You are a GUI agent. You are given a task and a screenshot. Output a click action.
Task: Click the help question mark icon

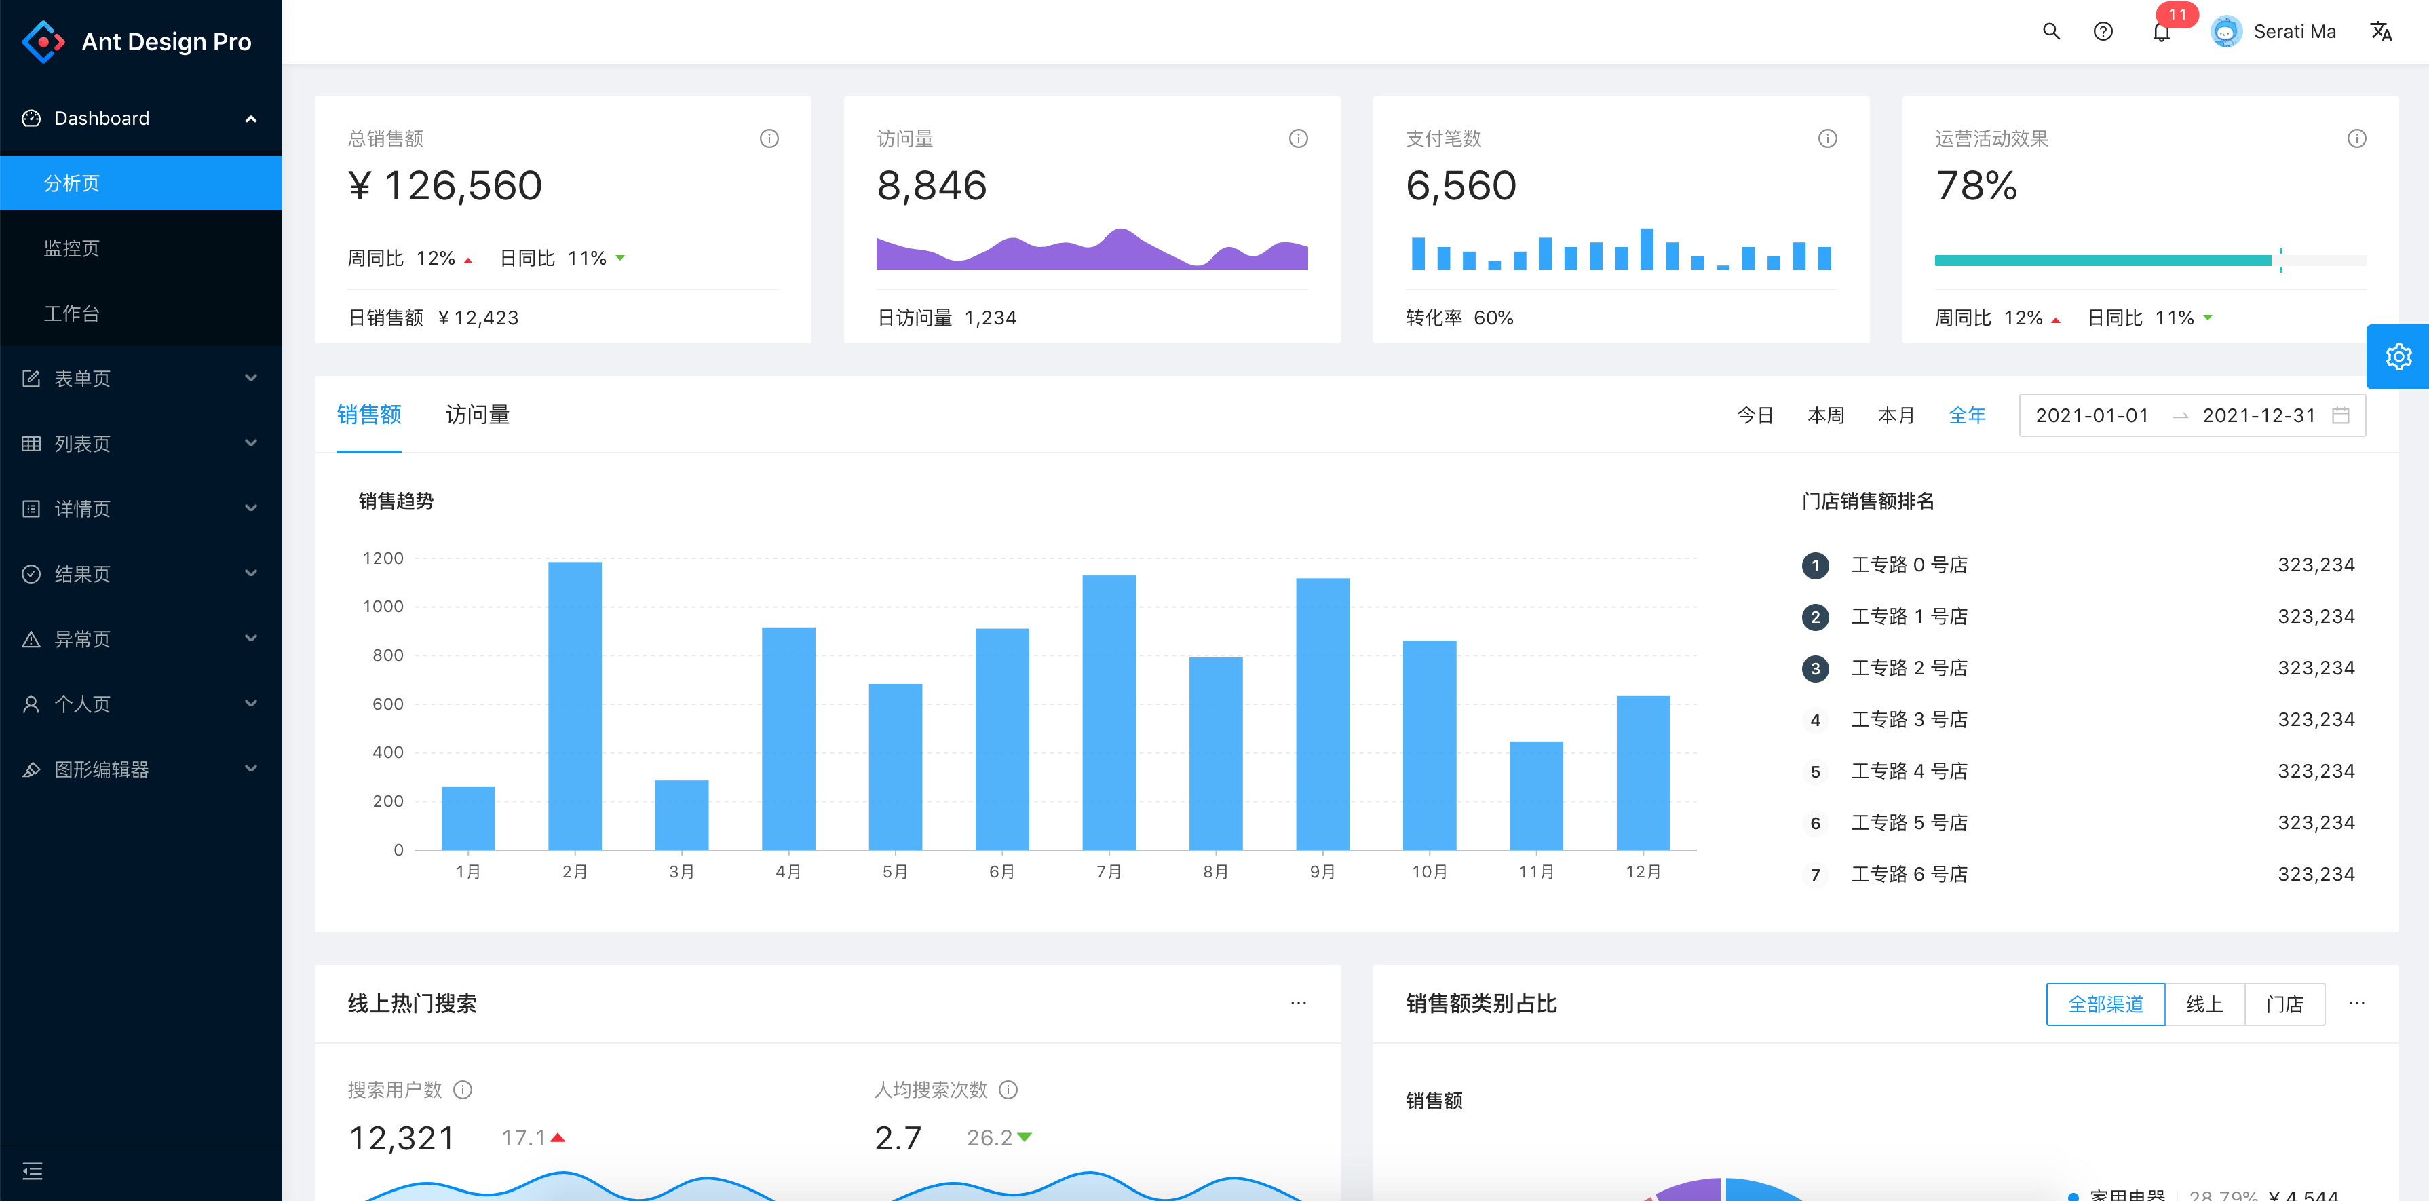tap(2103, 32)
